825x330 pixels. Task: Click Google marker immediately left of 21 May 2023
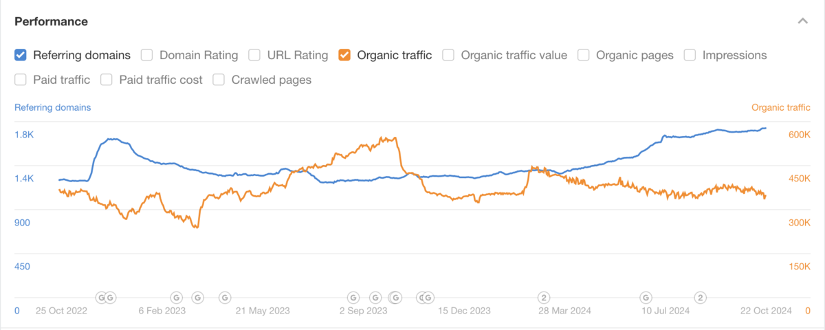click(224, 298)
